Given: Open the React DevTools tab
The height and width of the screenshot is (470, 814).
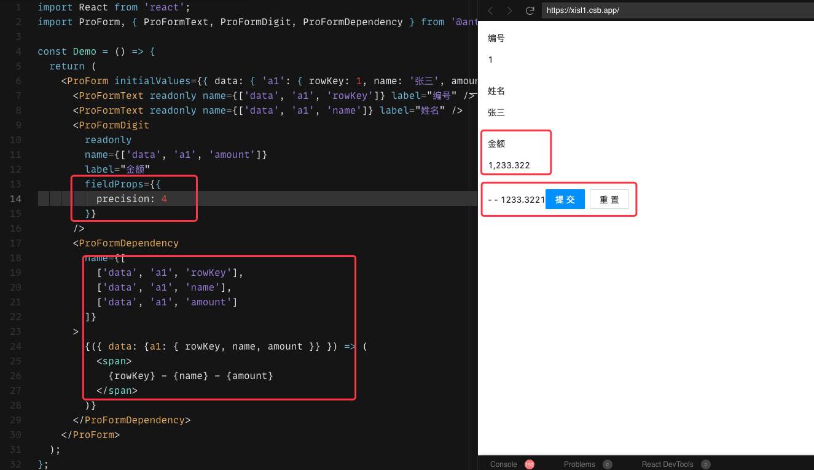Looking at the screenshot, I should [668, 464].
